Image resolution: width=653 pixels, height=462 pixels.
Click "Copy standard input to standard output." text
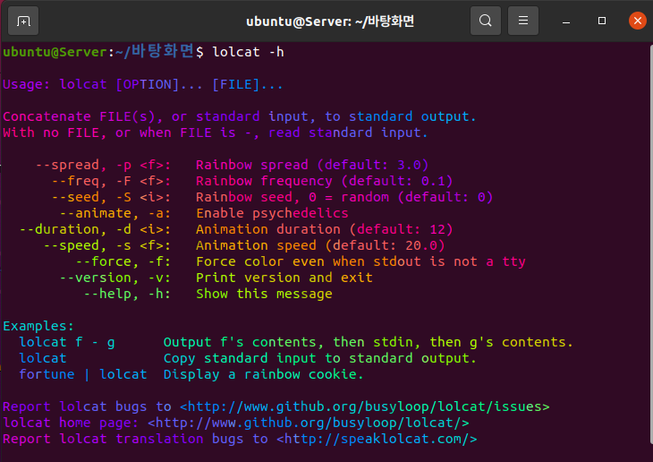click(320, 359)
